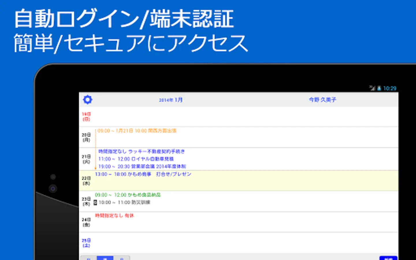Check the signal strength status icon

(372, 88)
